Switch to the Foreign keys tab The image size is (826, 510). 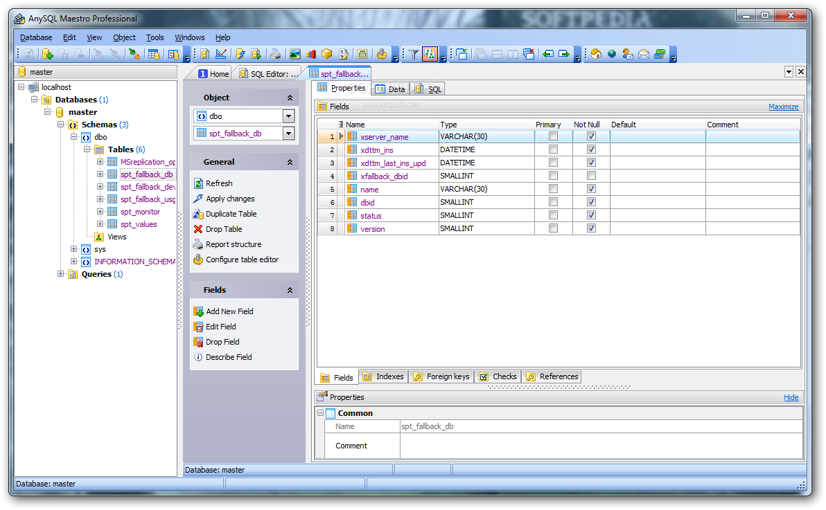[441, 377]
